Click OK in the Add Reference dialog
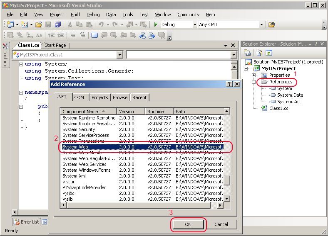Viewport: 328px width, 236px height. point(188,224)
